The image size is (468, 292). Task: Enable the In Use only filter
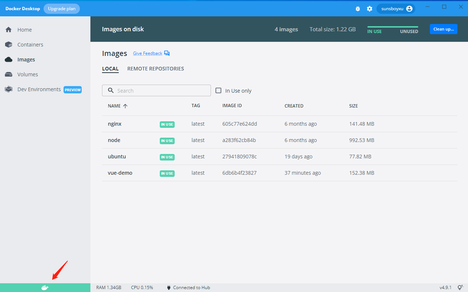tap(218, 90)
